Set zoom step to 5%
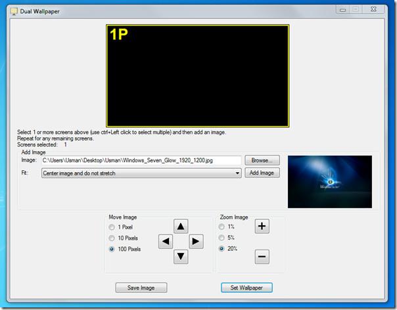Viewport: 397px width, 310px height. [223, 238]
